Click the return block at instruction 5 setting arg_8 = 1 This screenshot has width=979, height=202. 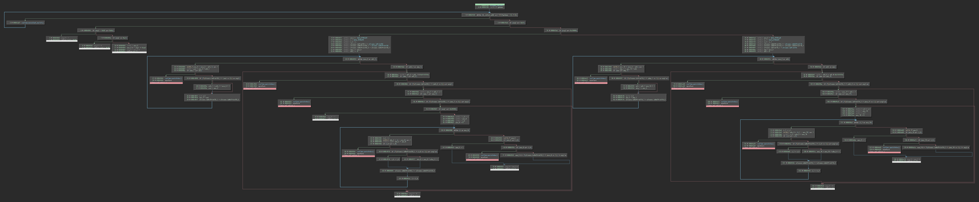tap(61, 38)
